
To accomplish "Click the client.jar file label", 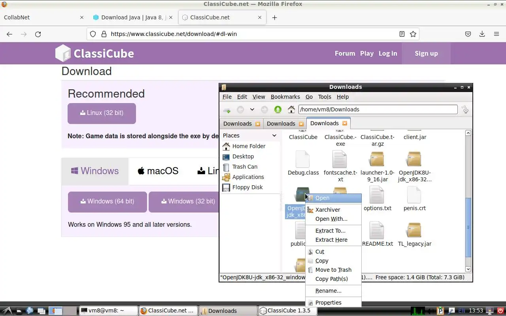I will [415, 137].
